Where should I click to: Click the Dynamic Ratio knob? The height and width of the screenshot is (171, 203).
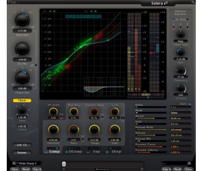coord(94,112)
